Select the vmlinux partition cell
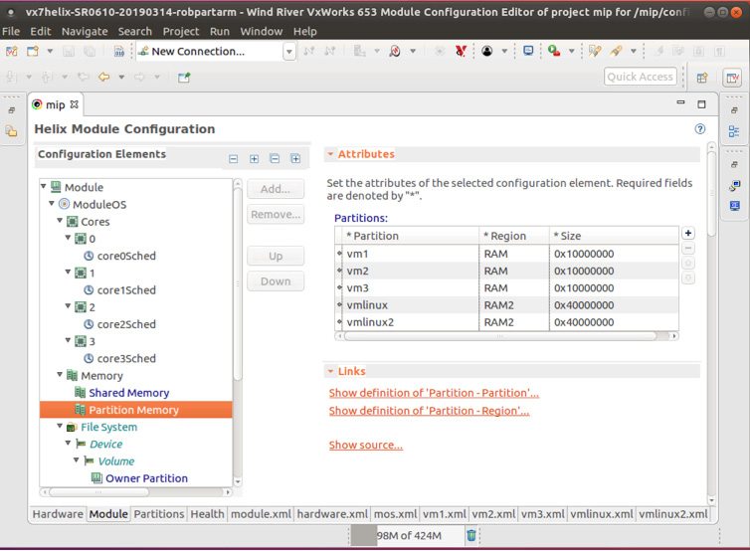 tap(411, 305)
